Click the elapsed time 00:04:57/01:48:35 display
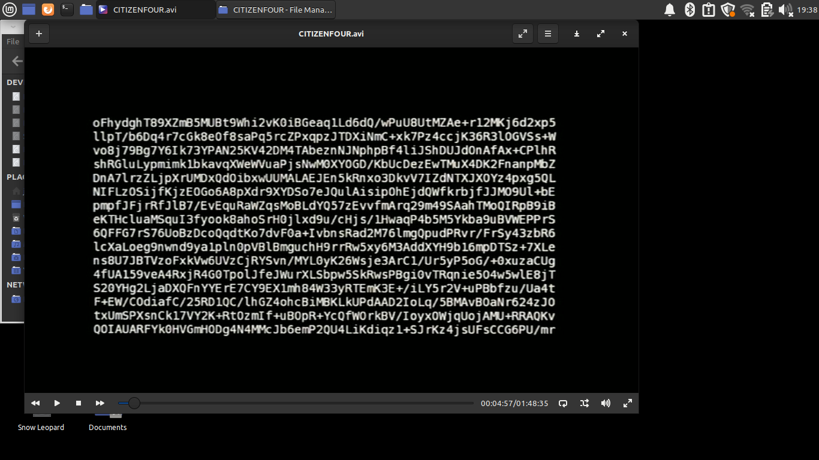The height and width of the screenshot is (460, 819). [x=514, y=404]
